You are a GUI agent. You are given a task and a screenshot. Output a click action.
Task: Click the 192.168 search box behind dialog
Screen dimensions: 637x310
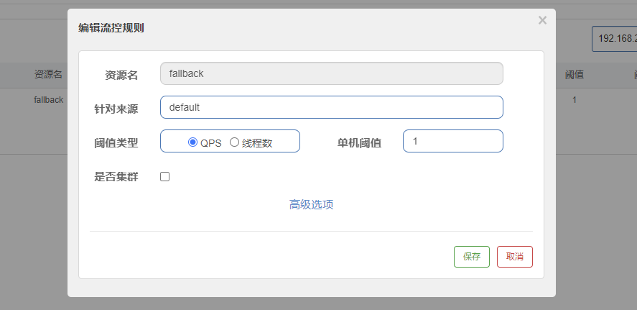[x=614, y=39]
